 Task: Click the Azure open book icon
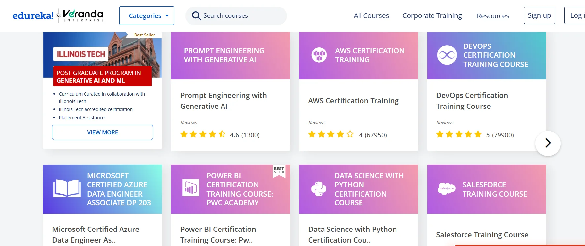pyautogui.click(x=67, y=188)
